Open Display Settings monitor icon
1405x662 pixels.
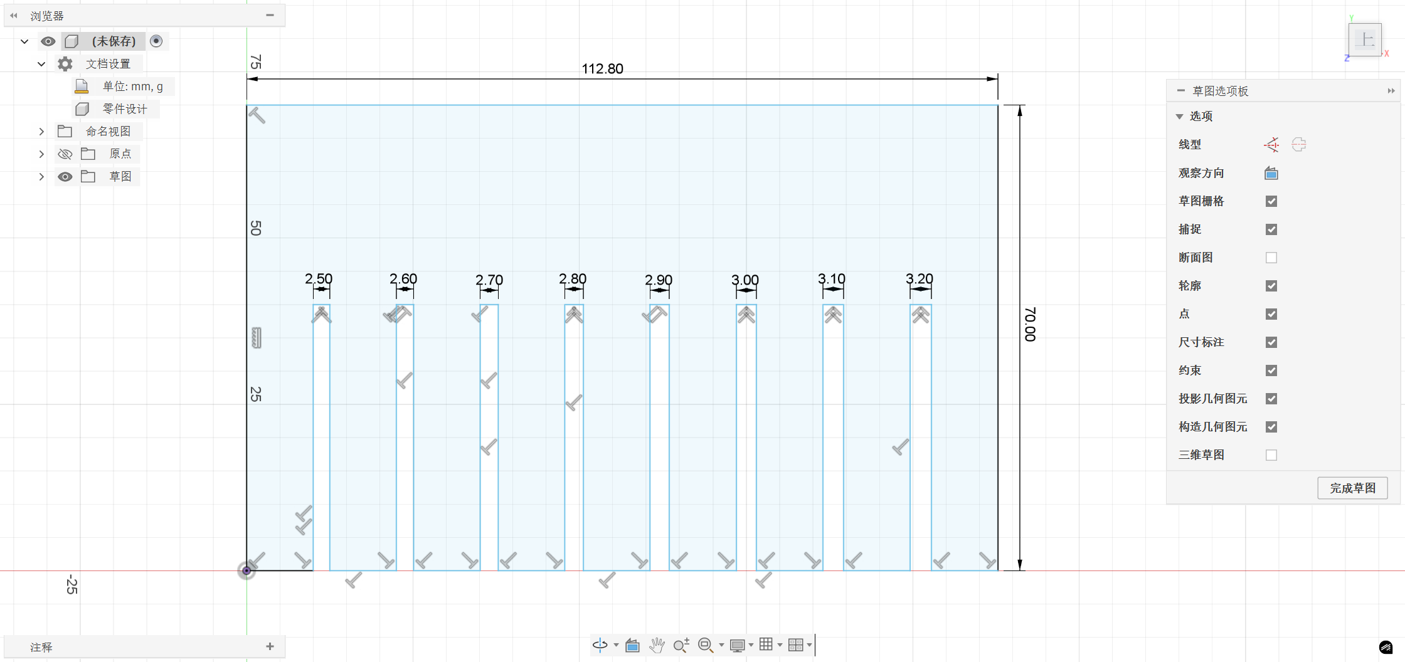[x=737, y=645]
